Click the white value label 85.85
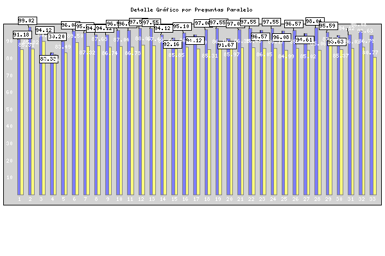Viewport: 385px width, 256px height. (x=176, y=55)
